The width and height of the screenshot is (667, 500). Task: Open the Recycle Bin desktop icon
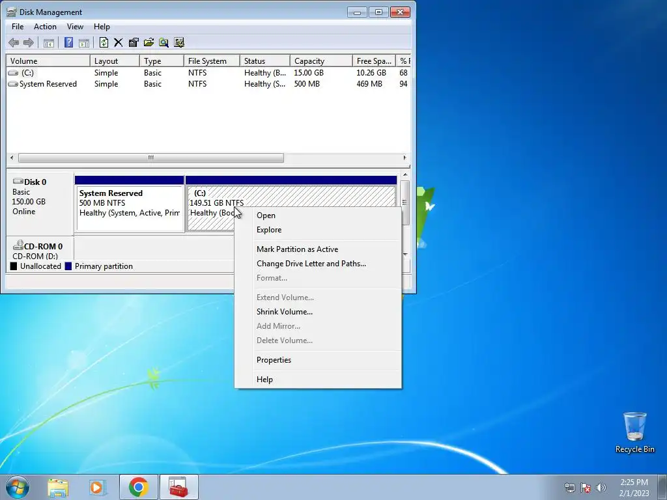634,432
